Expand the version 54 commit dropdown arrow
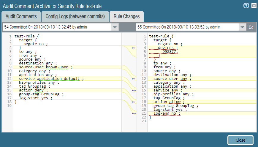The width and height of the screenshot is (258, 147). [115, 27]
